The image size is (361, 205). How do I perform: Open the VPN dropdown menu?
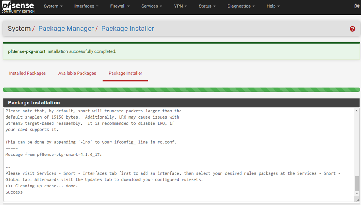coord(180,6)
